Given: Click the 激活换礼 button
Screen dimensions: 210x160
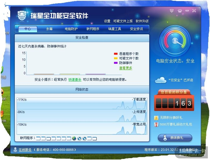Looking at the screenshot, I should [175, 138].
